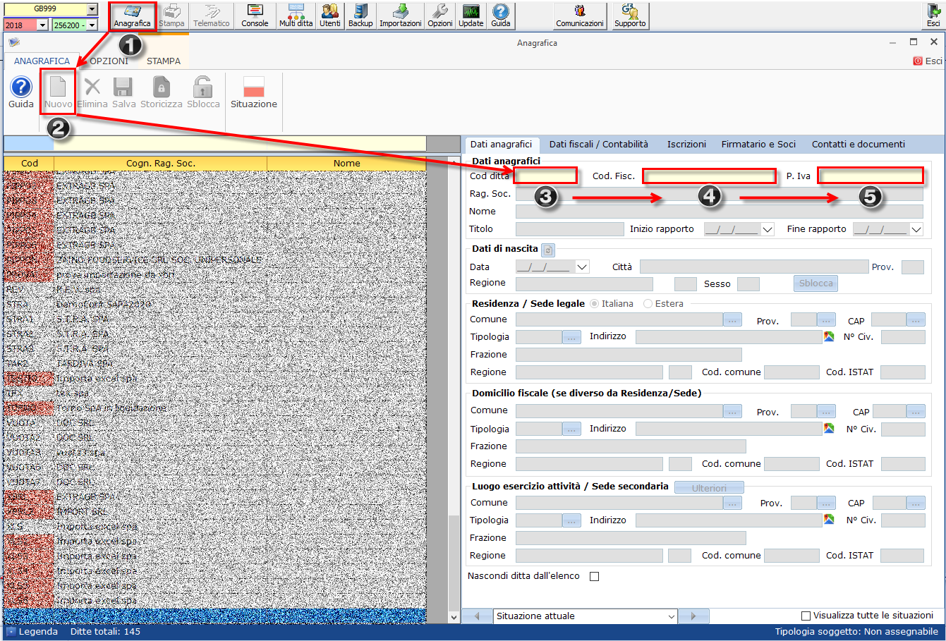The height and width of the screenshot is (641, 946).
Task: Open the 2018 year dropdown
Action: pyautogui.click(x=42, y=25)
